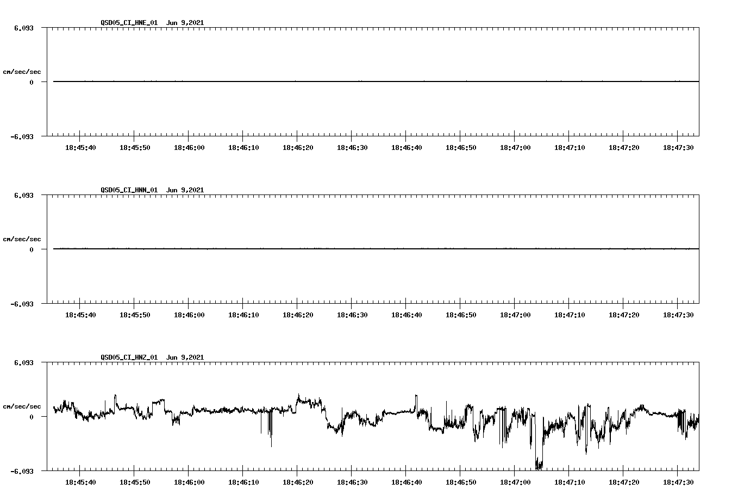Click the -6.093 lower limit of HNN plot
Image resolution: width=738 pixels, height=502 pixels.
coord(22,304)
